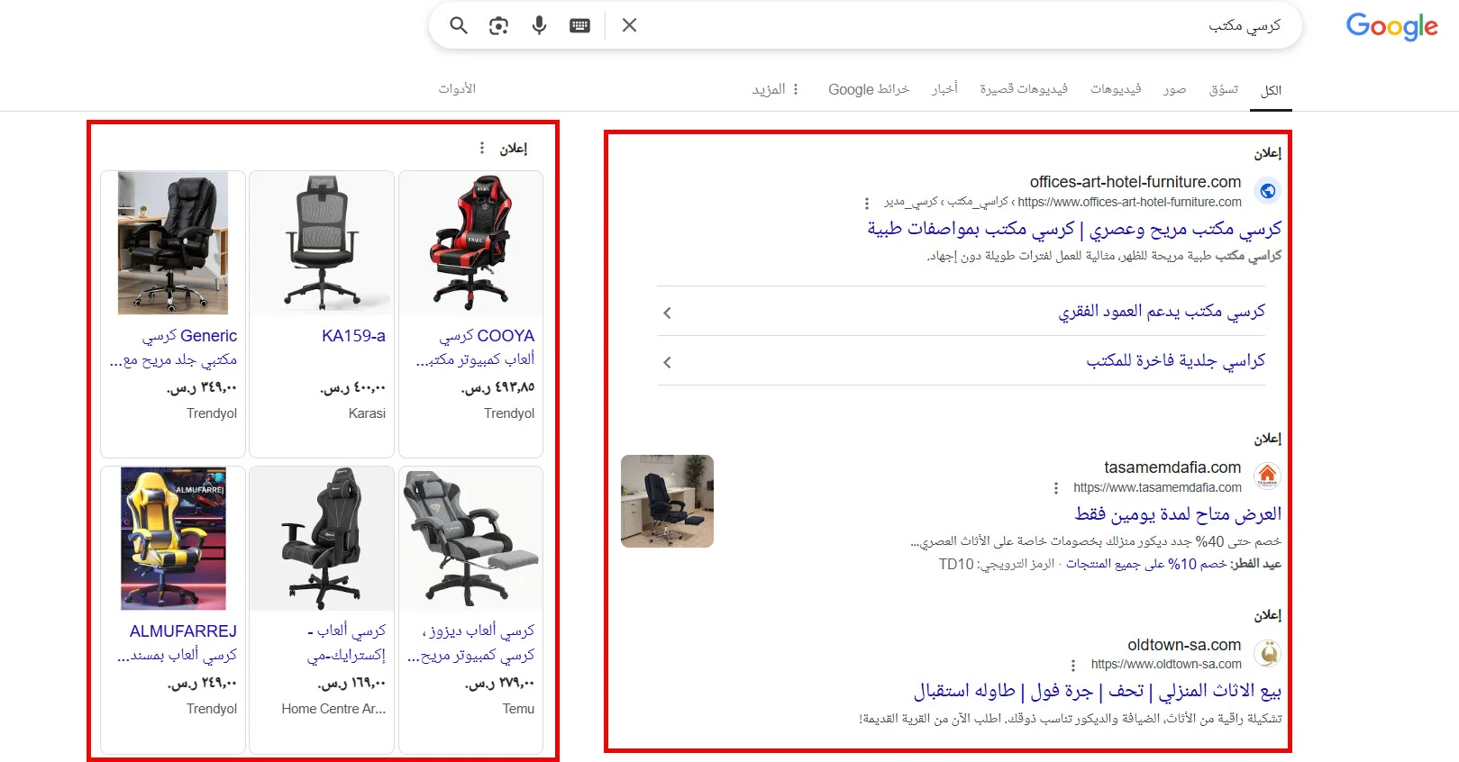Open options menu for oldtown-sa ad
The height and width of the screenshot is (762, 1459).
[1073, 666]
